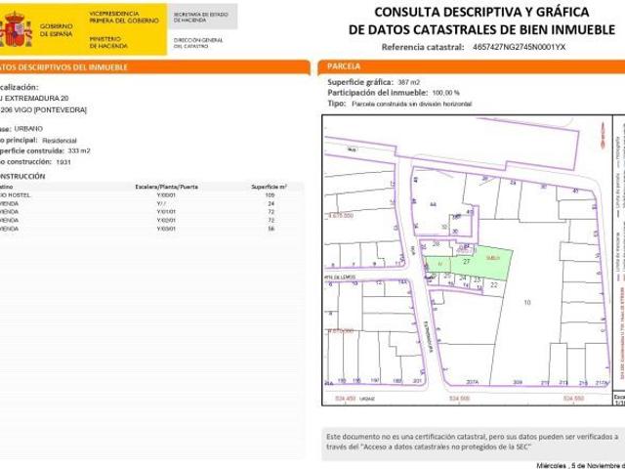Select the table row with surface 56
Image resolution: width=625 pixels, height=469 pixels.
pos(146,227)
